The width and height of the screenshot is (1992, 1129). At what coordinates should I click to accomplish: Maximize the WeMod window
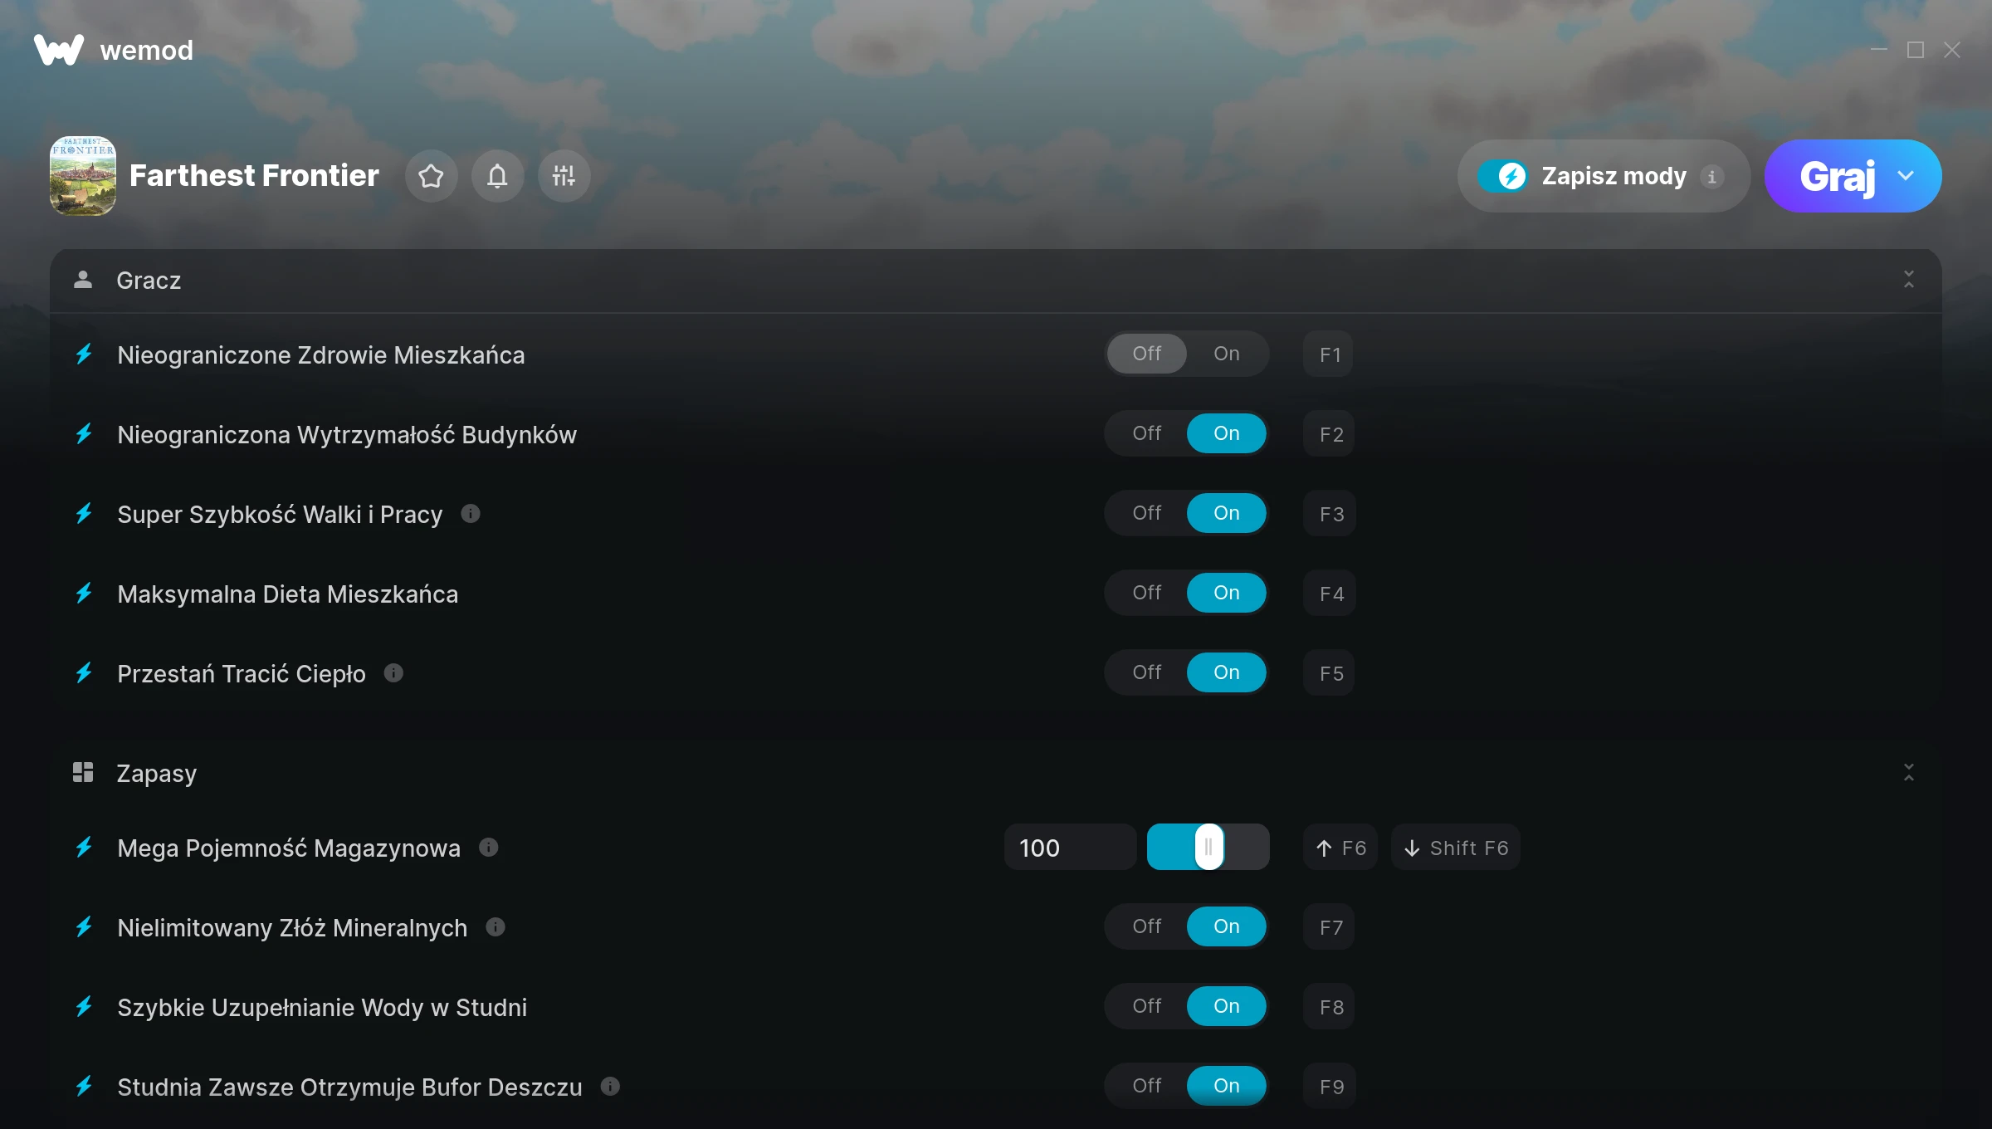[1916, 50]
